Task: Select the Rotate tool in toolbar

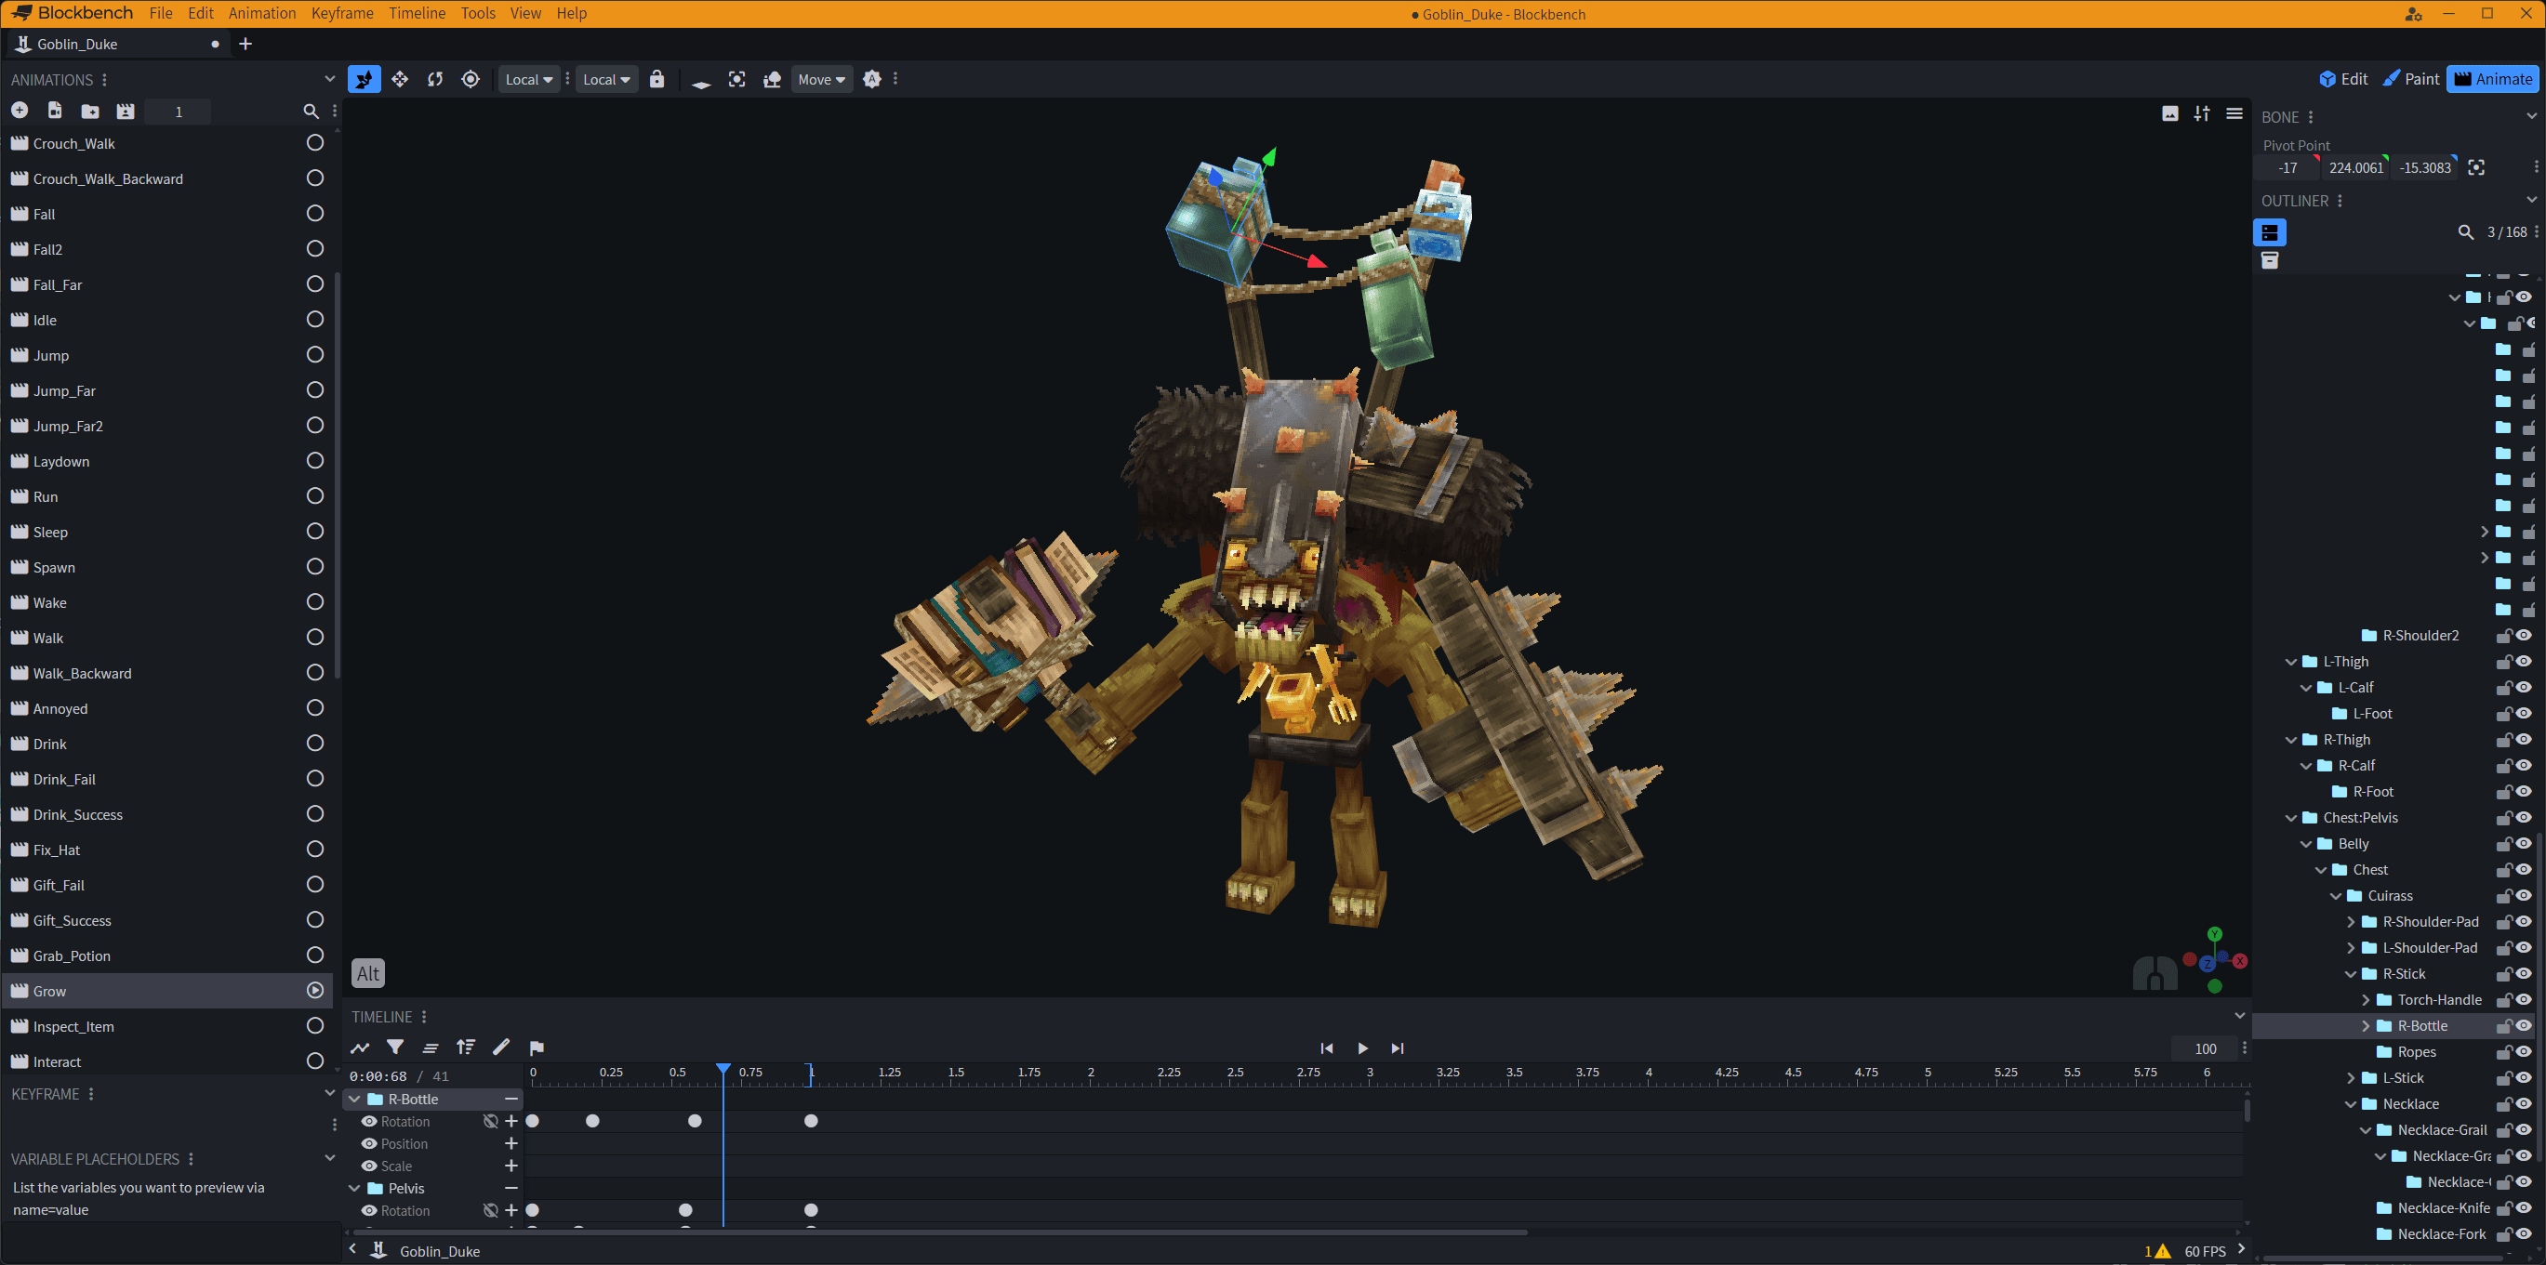Action: tap(435, 79)
